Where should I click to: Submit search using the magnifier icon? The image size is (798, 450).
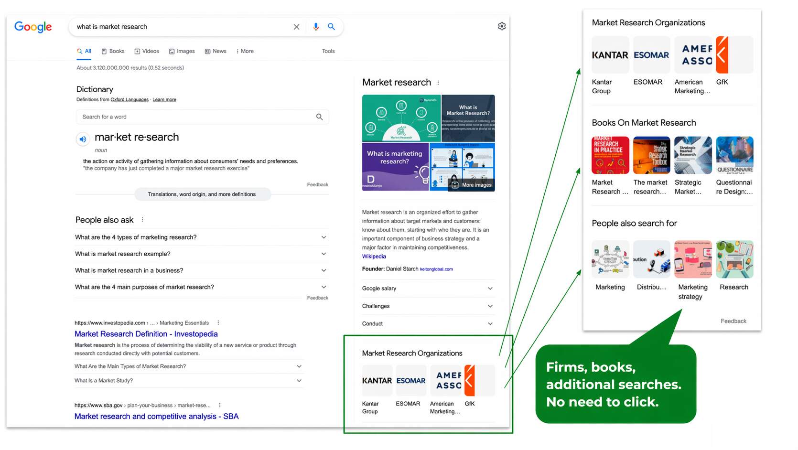(x=331, y=27)
